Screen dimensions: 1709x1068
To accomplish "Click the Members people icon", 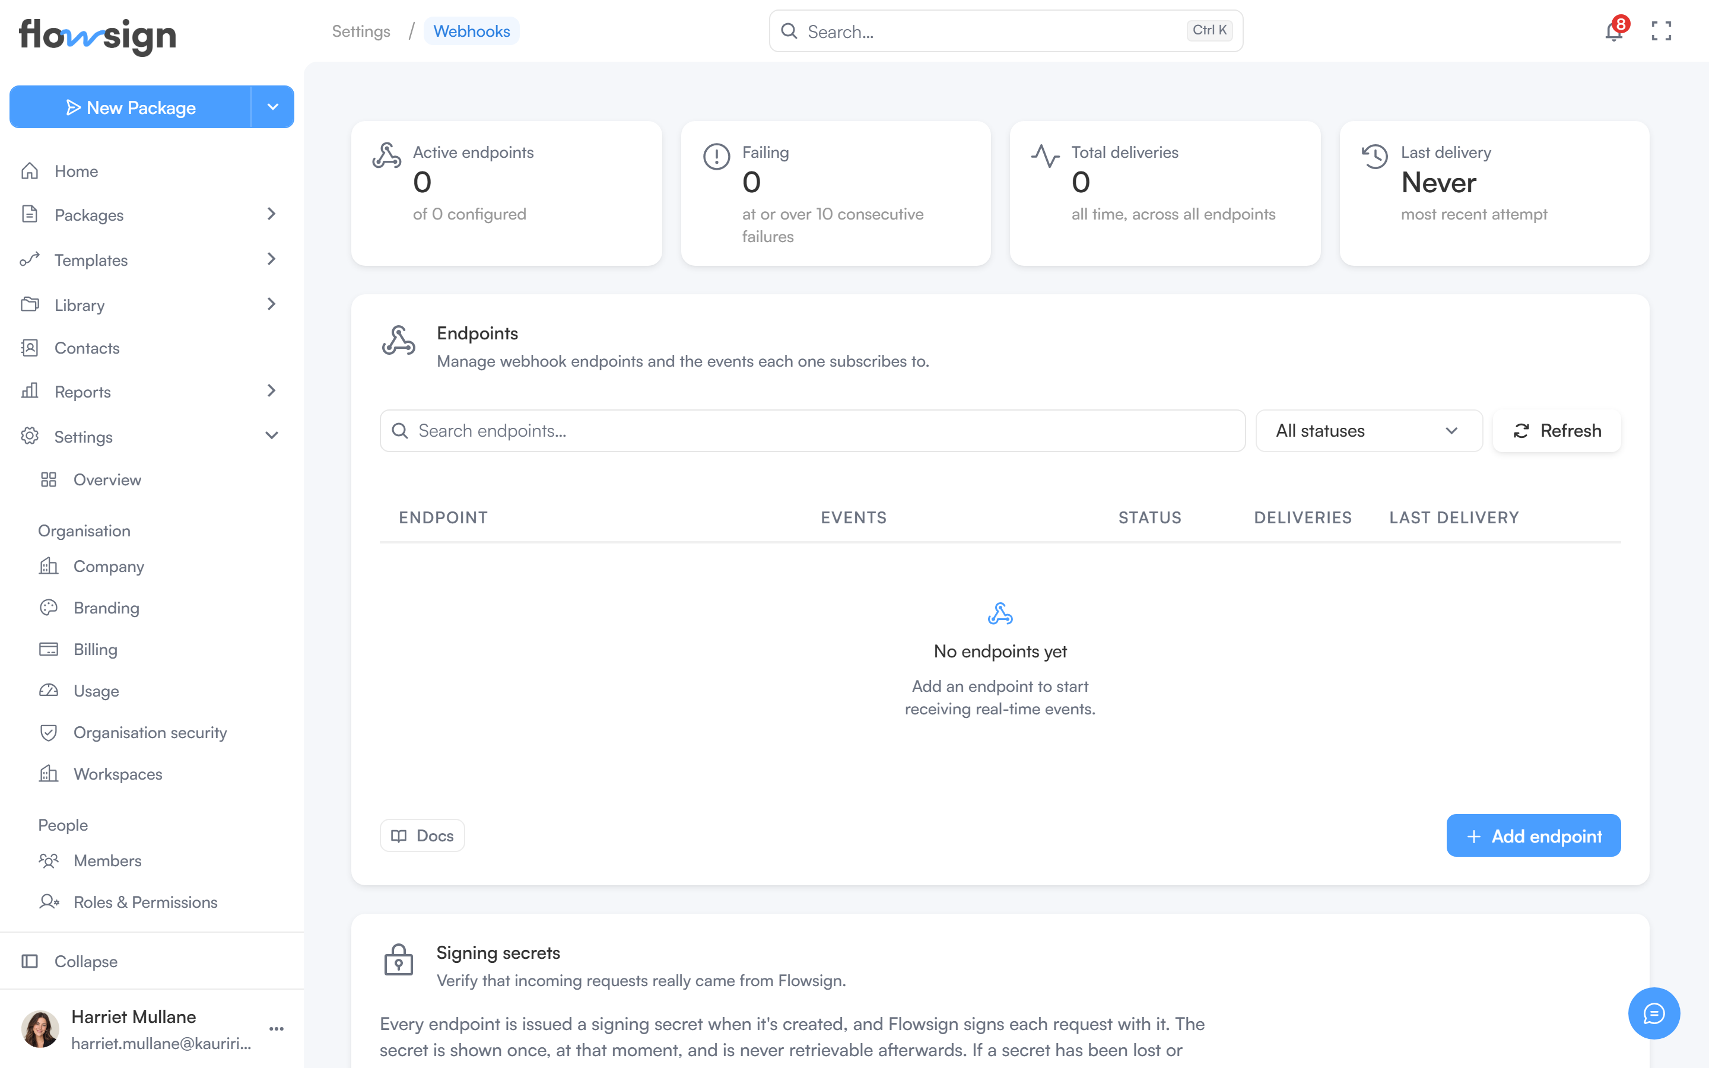I will click(x=49, y=860).
